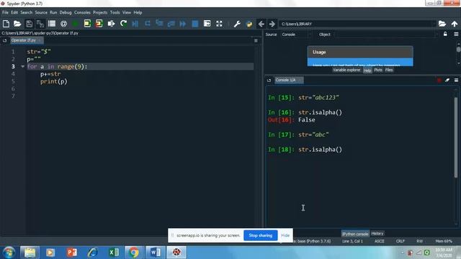The width and height of the screenshot is (461, 259).
Task: Open the Debug menu
Action: [66, 13]
